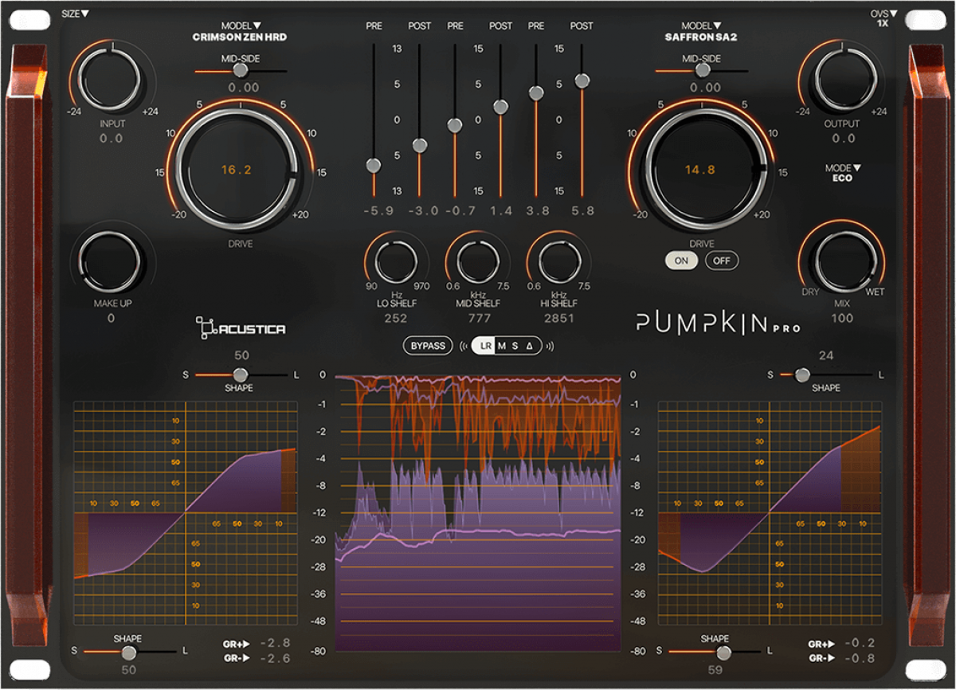The width and height of the screenshot is (956, 690).
Task: Click the Input gain knob
Action: (111, 79)
